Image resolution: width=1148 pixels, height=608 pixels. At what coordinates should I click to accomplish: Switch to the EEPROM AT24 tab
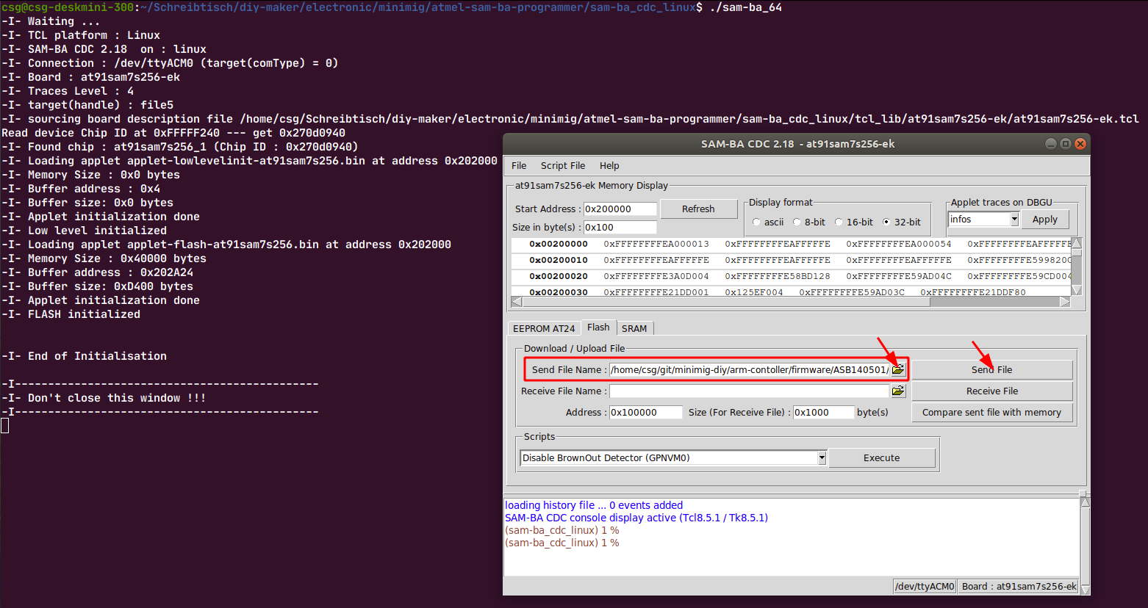[544, 328]
